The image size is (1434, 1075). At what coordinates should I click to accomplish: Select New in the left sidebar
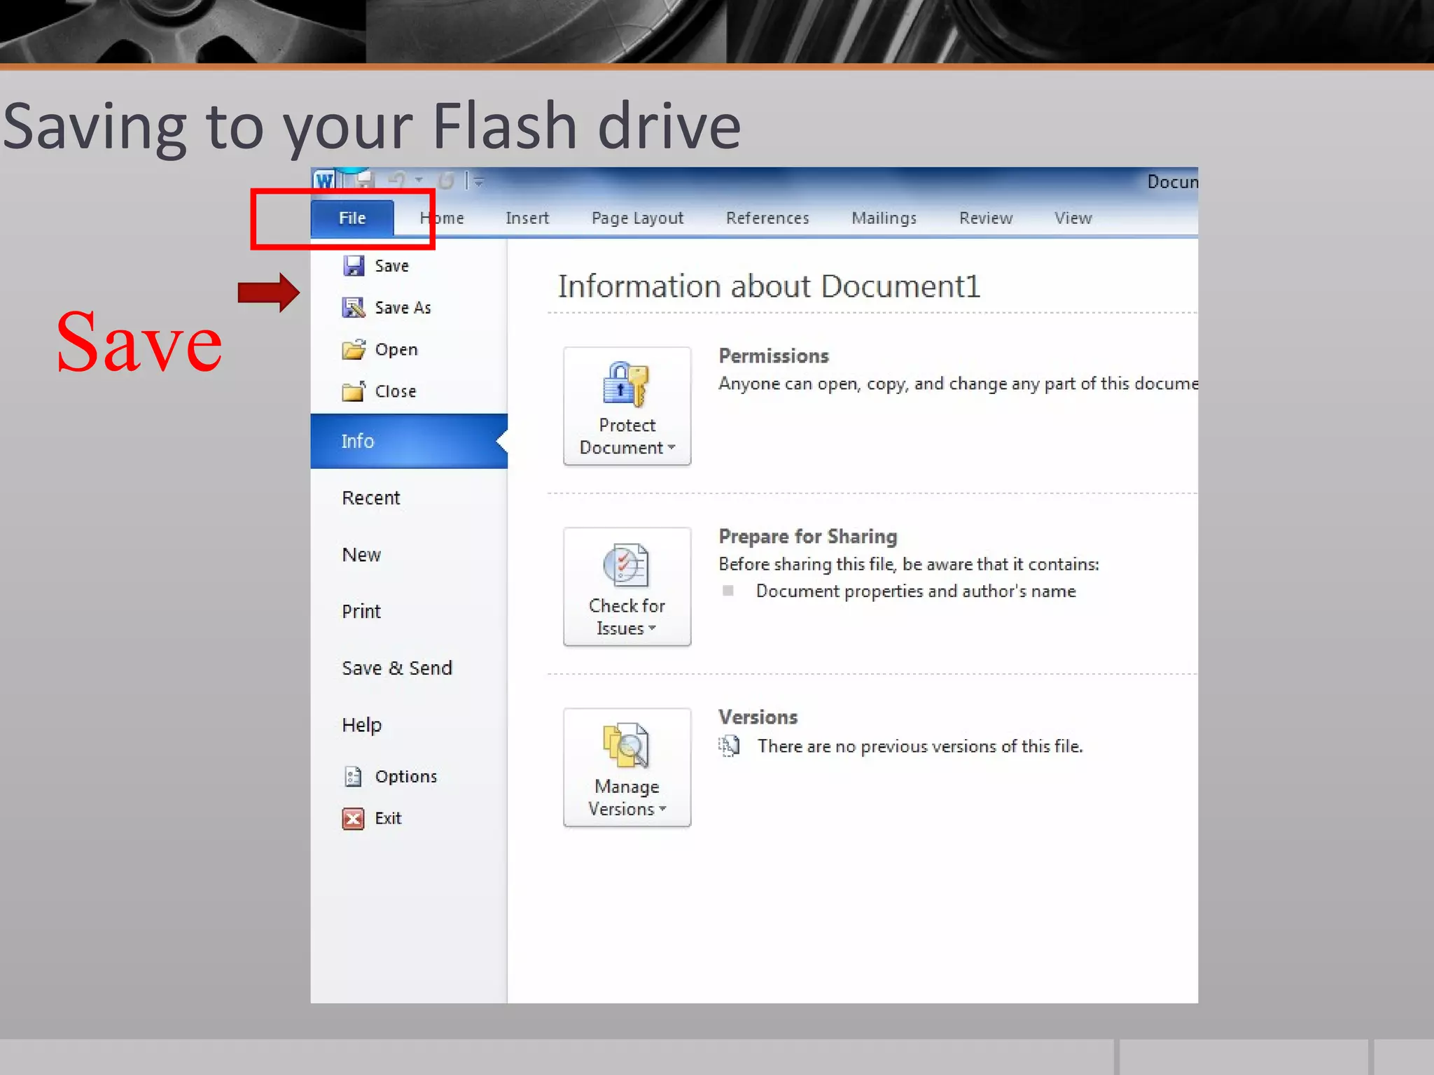tap(361, 555)
